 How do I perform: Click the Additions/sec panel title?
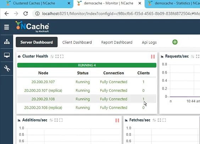[x=35, y=120]
